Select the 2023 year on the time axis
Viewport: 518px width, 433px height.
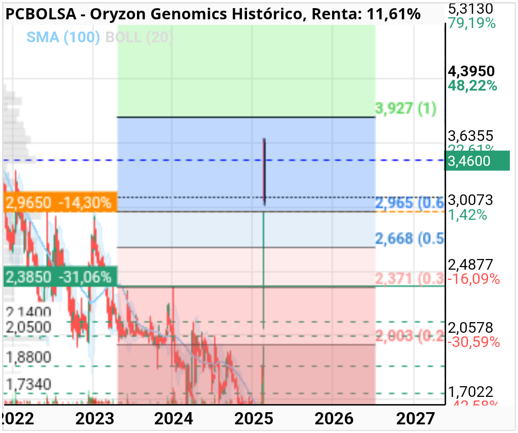click(x=94, y=418)
